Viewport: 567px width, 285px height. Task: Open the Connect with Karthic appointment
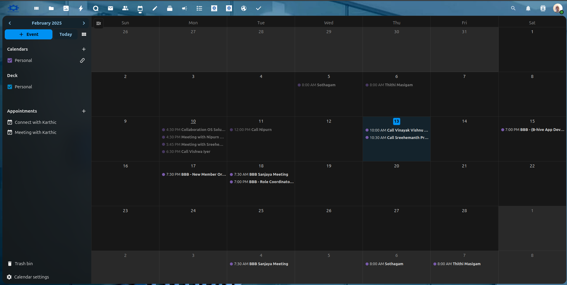35,122
